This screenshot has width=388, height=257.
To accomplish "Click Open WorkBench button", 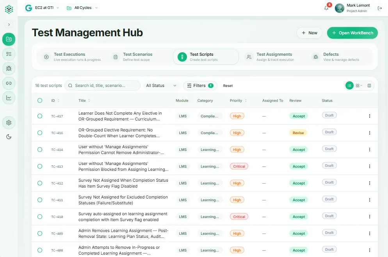I will (352, 33).
